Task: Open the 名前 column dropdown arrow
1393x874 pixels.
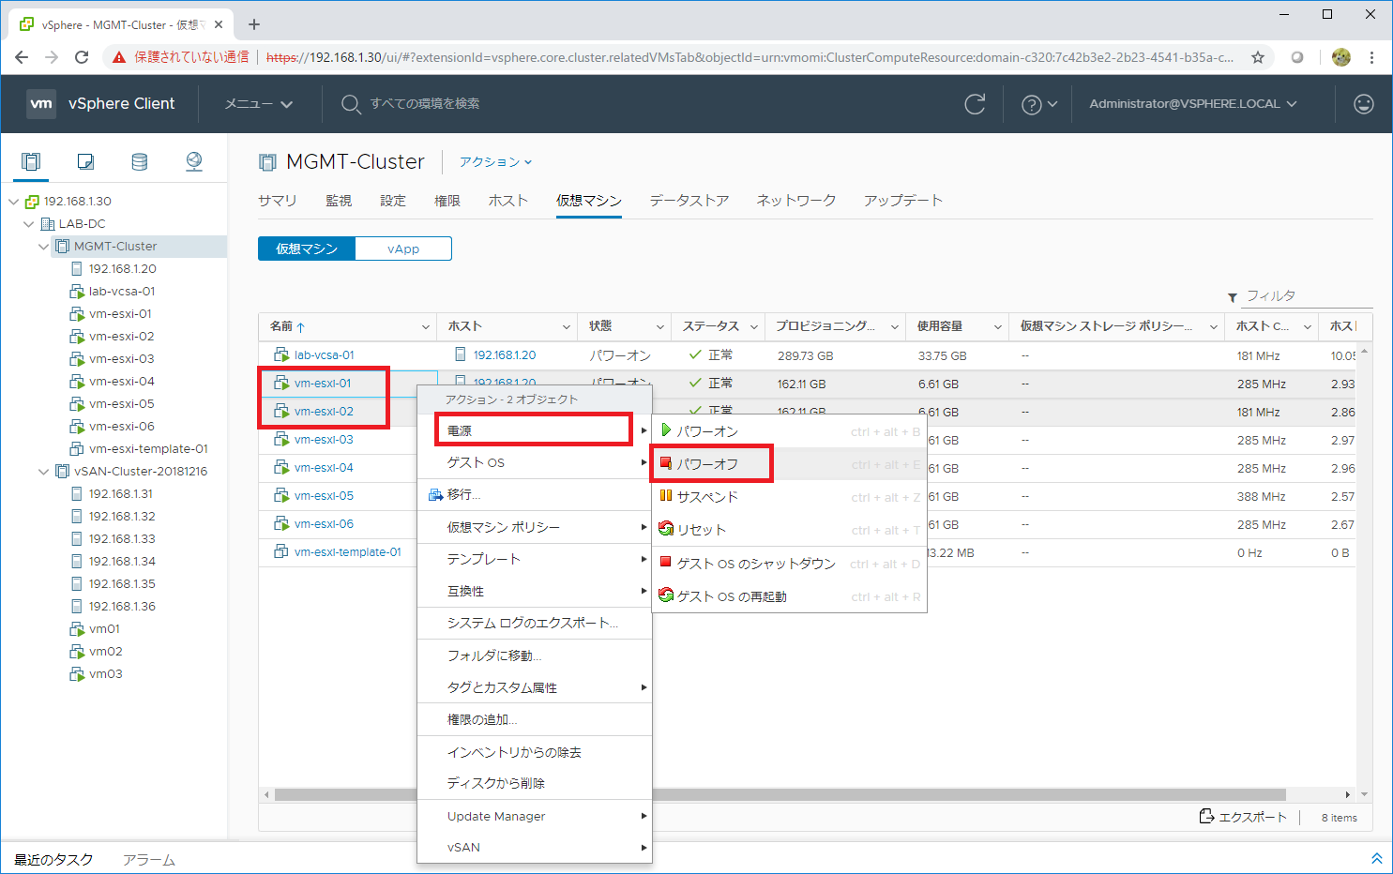Action: tap(427, 327)
